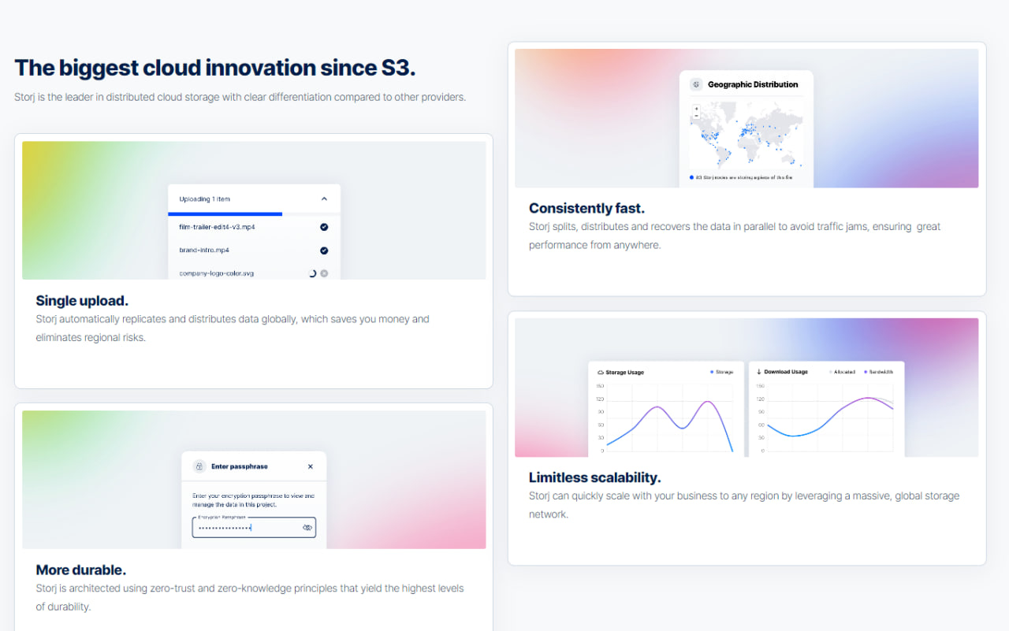Image resolution: width=1009 pixels, height=631 pixels.
Task: Collapse the Uploading 1 item panel chevron
Action: (x=324, y=199)
